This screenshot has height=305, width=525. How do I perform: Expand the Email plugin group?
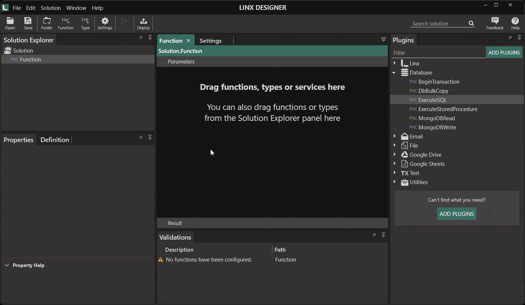pos(394,136)
